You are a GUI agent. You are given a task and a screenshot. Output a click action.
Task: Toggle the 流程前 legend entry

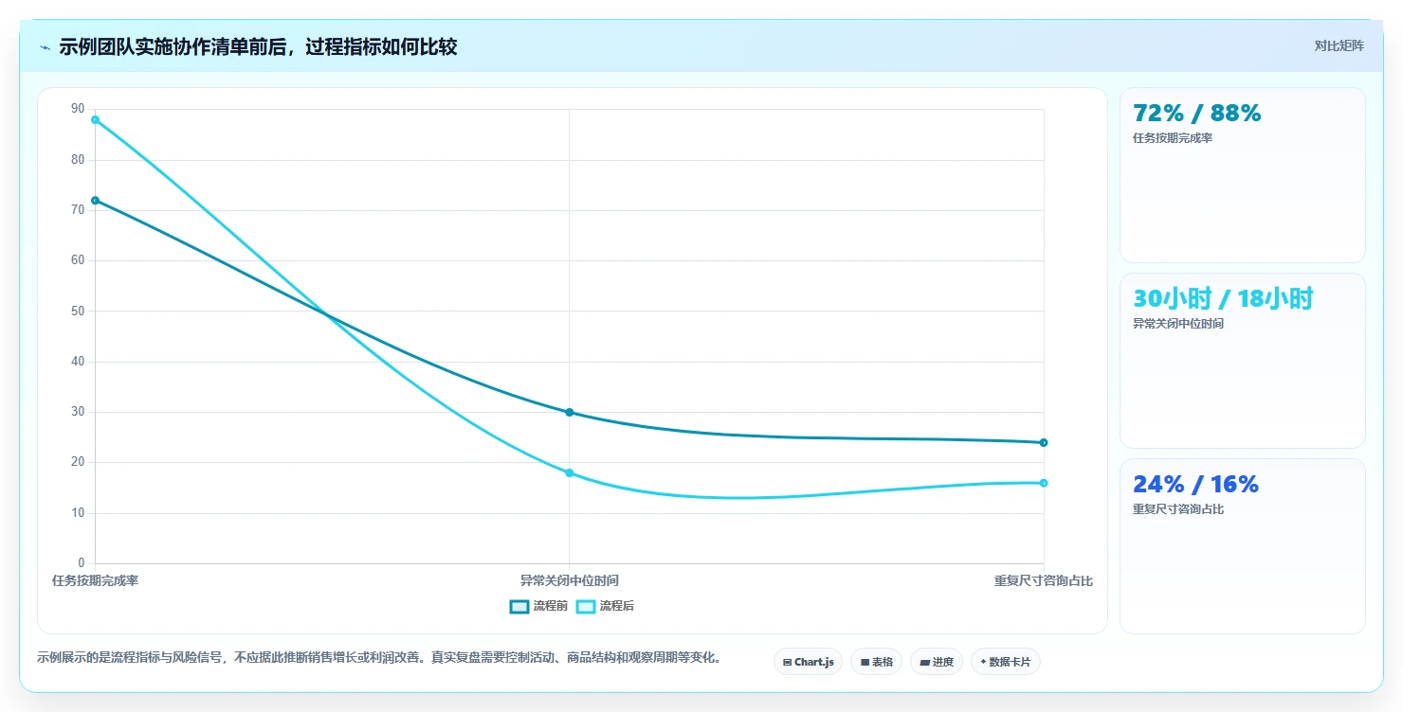coord(538,606)
